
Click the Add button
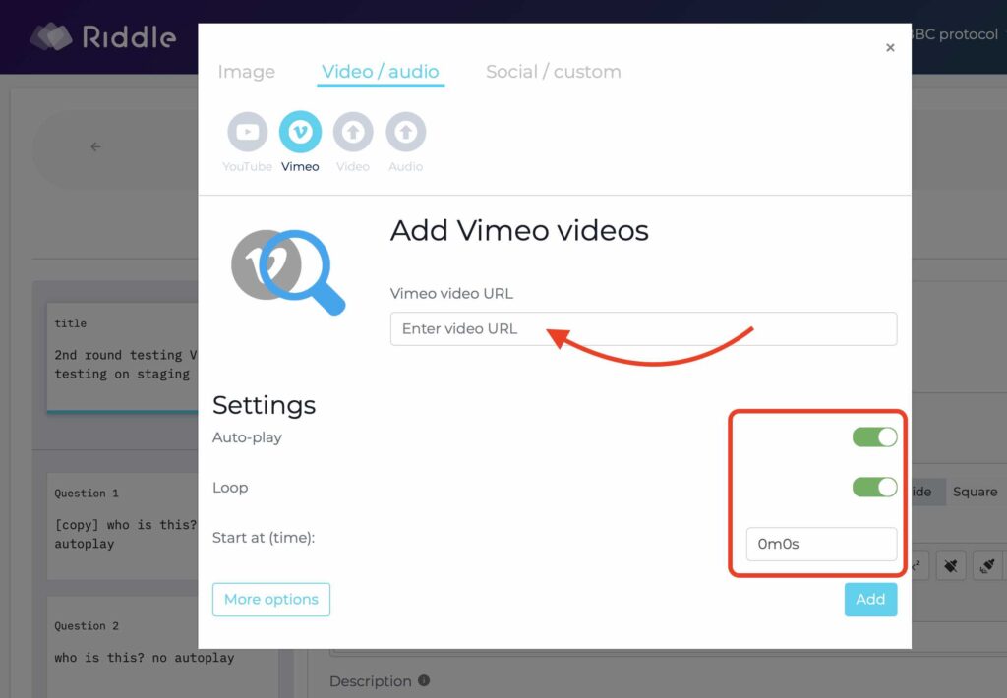(x=870, y=599)
